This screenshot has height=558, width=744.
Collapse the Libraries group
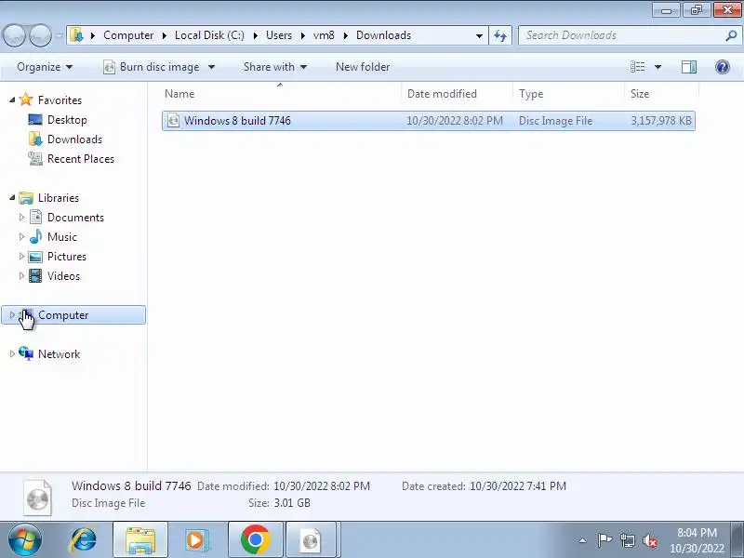pos(12,197)
